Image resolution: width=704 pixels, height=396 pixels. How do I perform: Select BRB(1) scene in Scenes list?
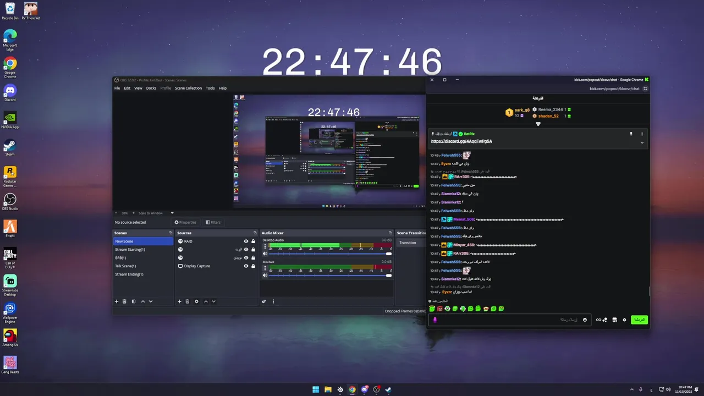143,258
